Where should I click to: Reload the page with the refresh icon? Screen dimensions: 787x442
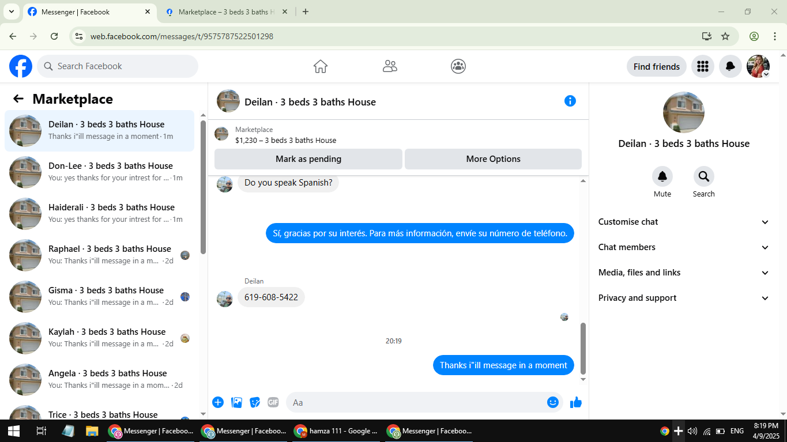click(x=54, y=36)
